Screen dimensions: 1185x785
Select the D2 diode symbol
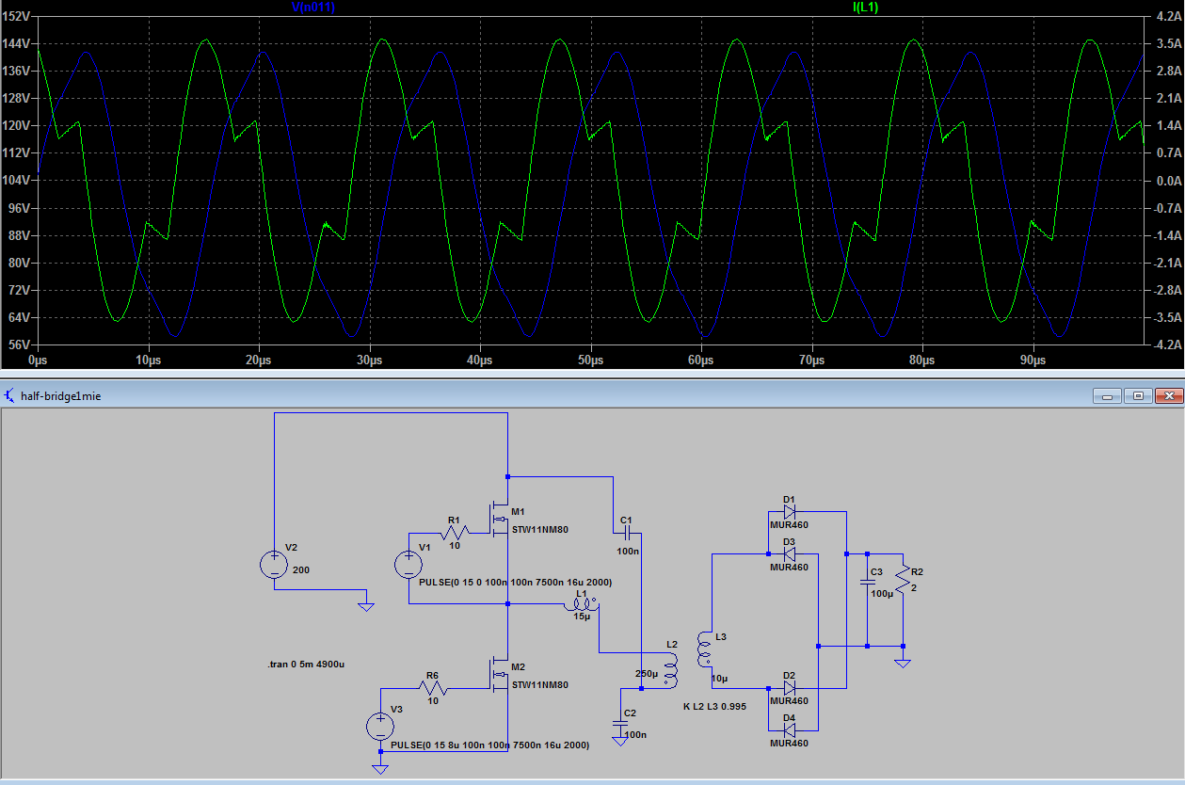[x=789, y=688]
